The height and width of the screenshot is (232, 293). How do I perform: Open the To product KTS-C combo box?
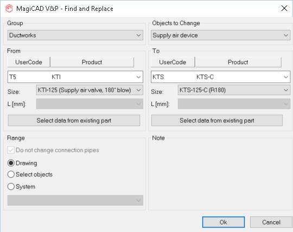(x=220, y=77)
